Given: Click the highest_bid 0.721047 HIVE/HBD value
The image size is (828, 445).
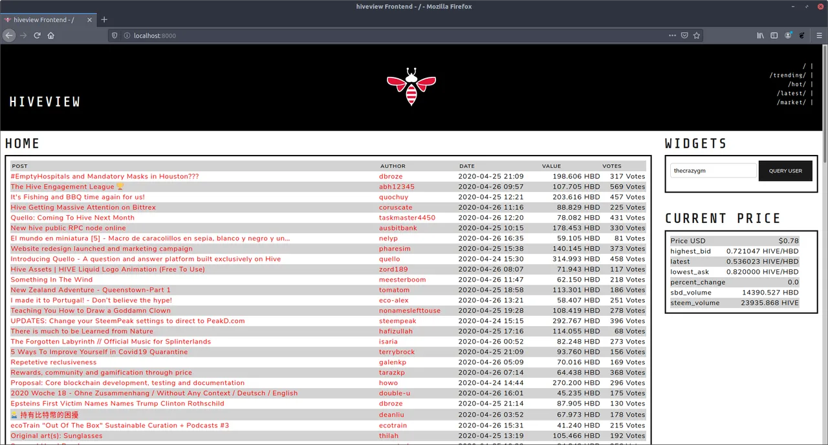Looking at the screenshot, I should pyautogui.click(x=762, y=251).
